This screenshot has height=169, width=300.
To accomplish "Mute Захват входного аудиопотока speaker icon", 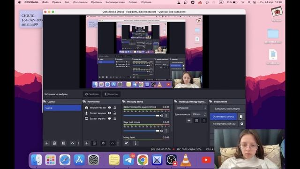I will click(x=162, y=115).
